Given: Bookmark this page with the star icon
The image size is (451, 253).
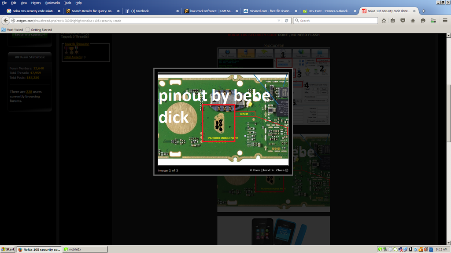Looking at the screenshot, I should (384, 20).
